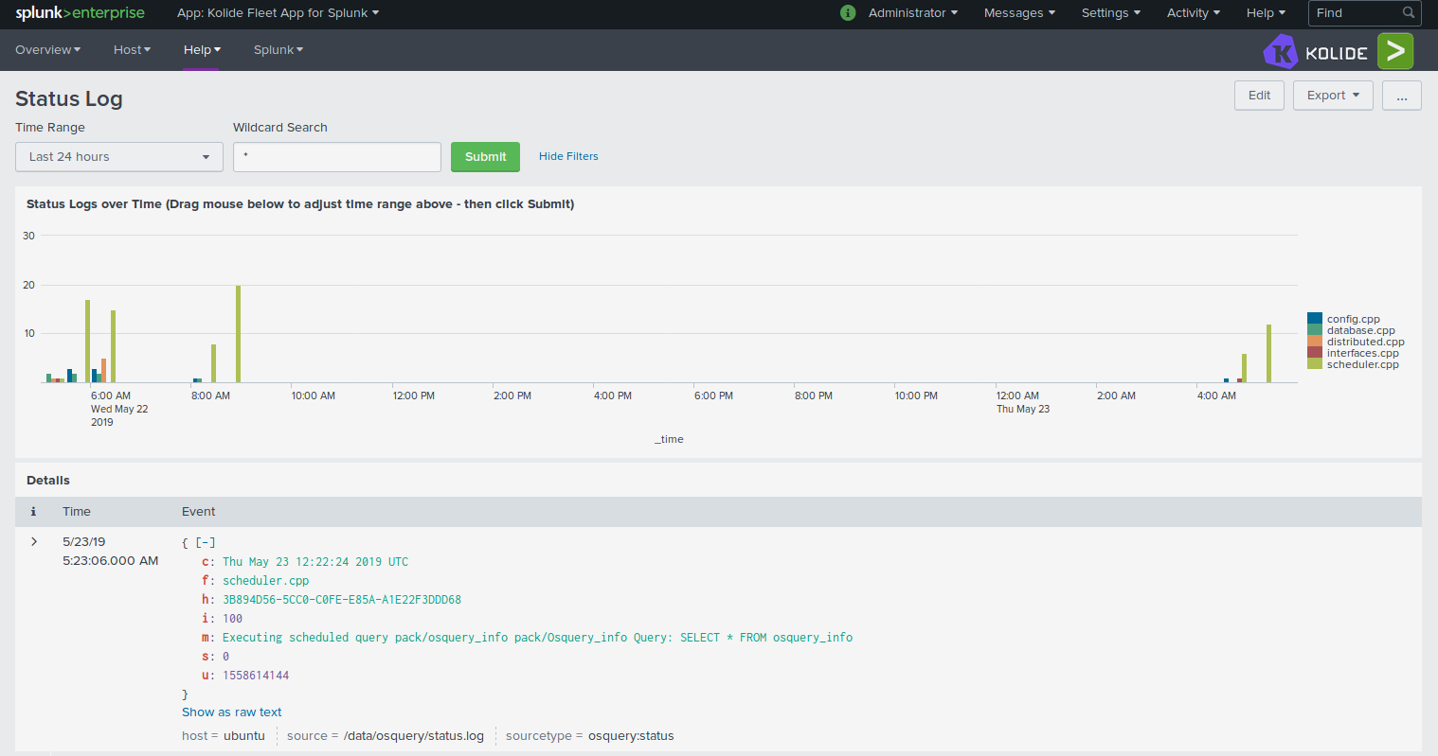Open the Settings menu
Screen dimensions: 1438x756
point(1111,13)
